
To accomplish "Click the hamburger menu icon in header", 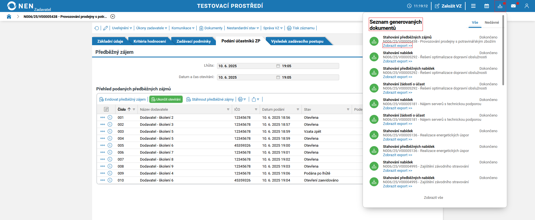I will (x=473, y=6).
